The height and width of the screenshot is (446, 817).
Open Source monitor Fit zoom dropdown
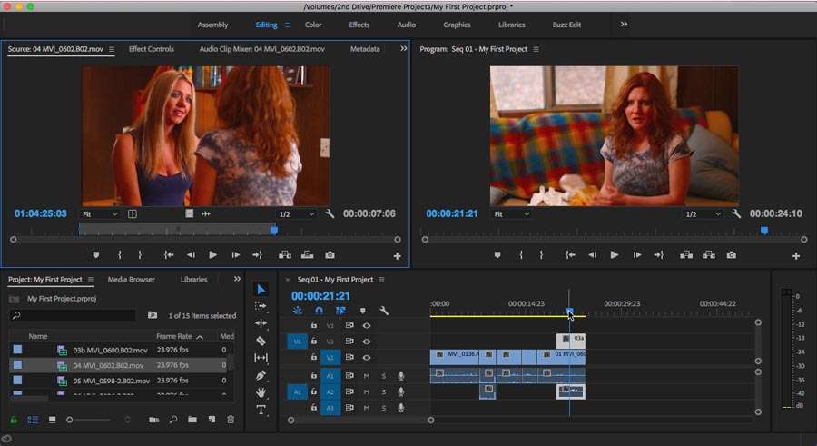(x=100, y=213)
